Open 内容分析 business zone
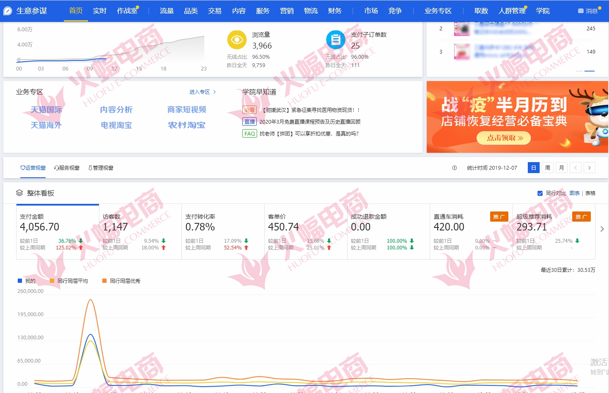 (x=116, y=109)
